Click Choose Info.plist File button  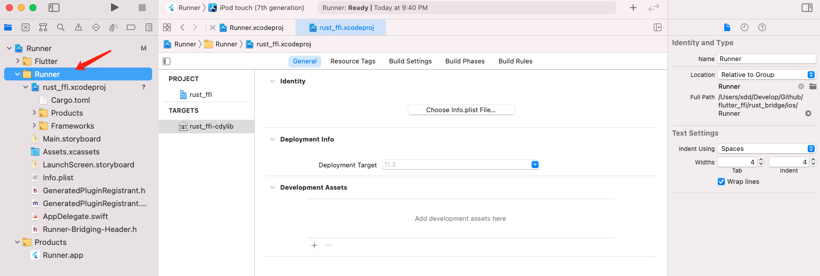(x=461, y=110)
